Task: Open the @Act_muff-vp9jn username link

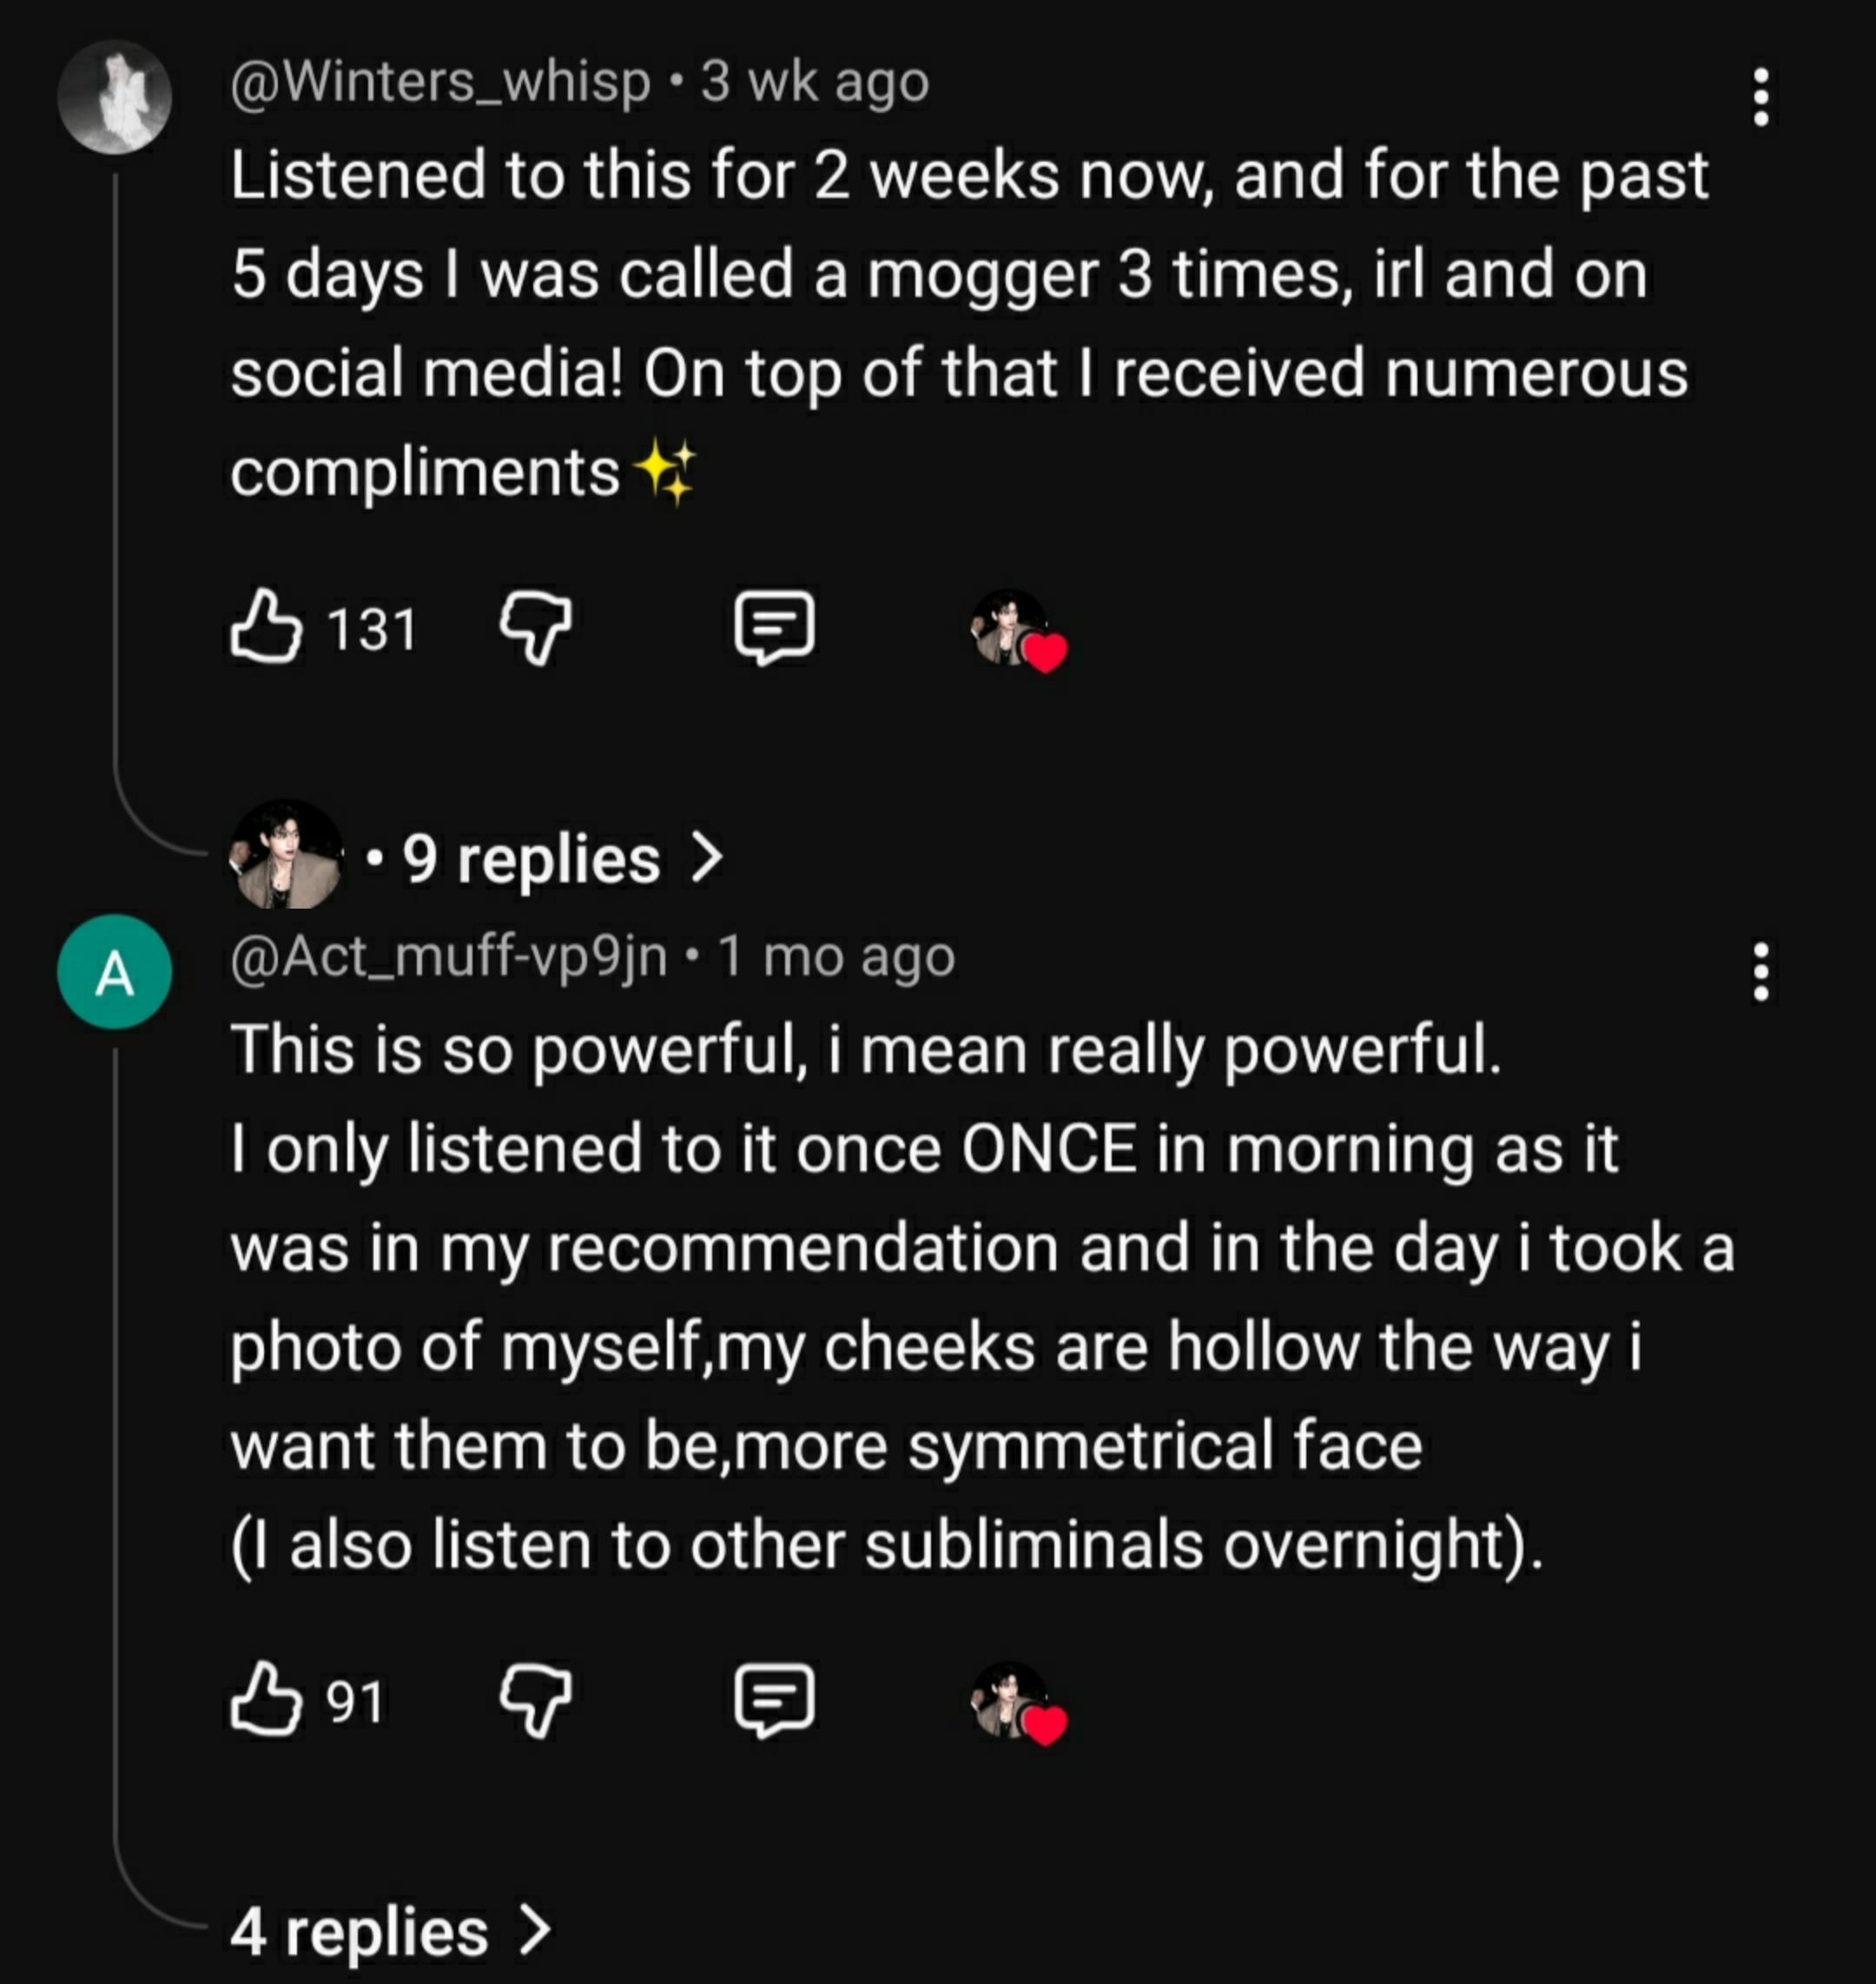Action: (448, 957)
